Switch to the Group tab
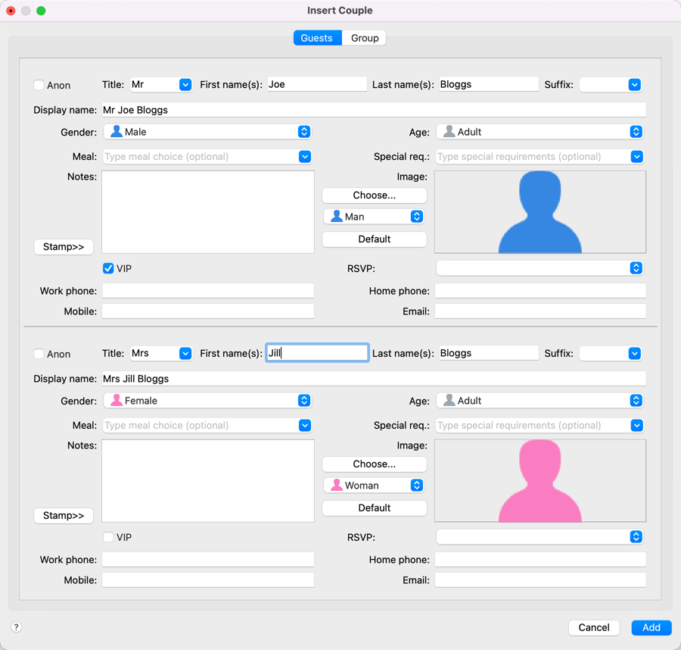This screenshot has width=681, height=650. pos(364,38)
